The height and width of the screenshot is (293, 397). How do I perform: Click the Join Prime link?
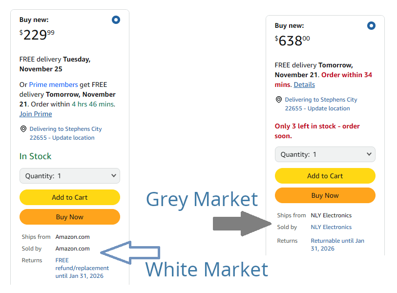(36, 114)
